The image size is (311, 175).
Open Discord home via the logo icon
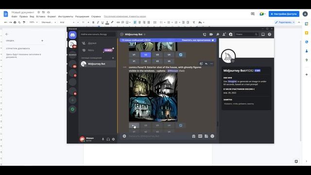point(72,35)
